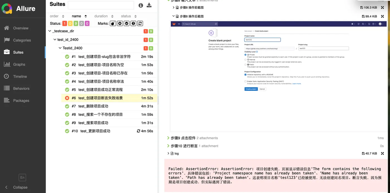The height and width of the screenshot is (193, 390).
Task: Click the Project name field in screenshot
Action: (x=262, y=40)
